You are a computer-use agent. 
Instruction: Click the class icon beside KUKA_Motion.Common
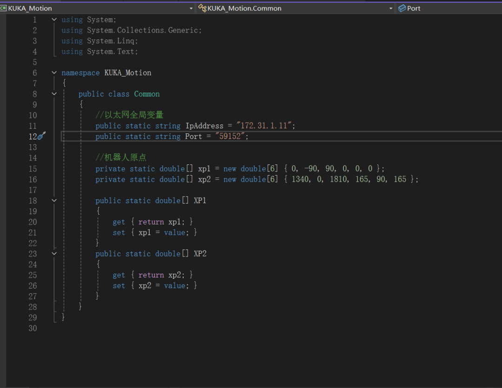coord(202,8)
